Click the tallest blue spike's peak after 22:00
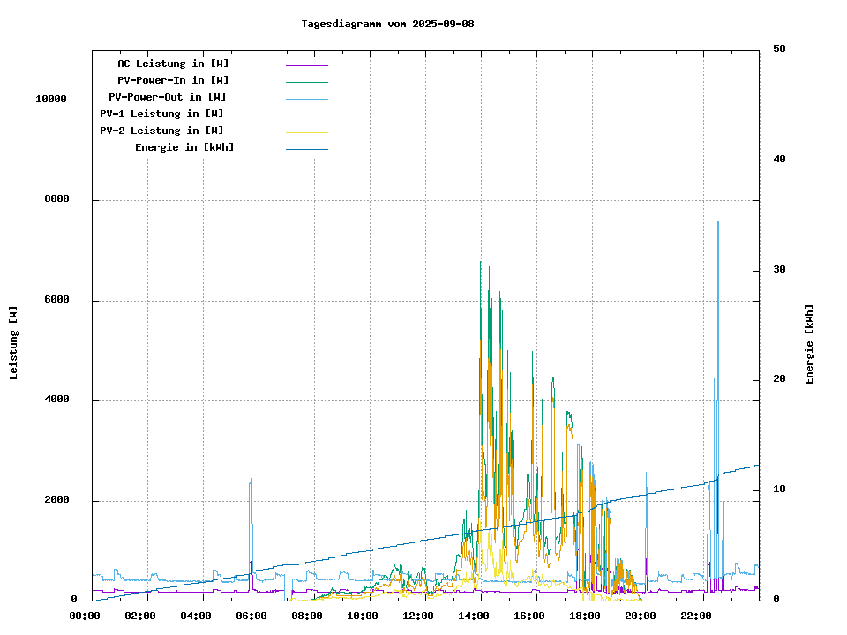Viewport: 847px width, 635px height. tap(718, 223)
